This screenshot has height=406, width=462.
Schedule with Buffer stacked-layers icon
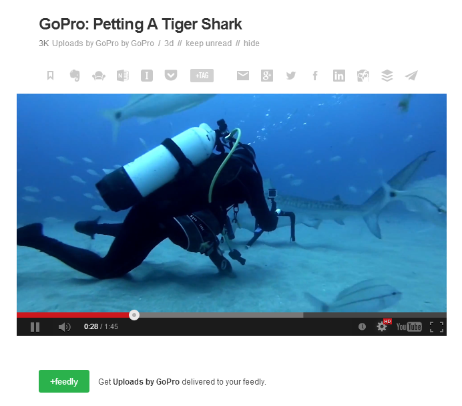click(x=387, y=76)
